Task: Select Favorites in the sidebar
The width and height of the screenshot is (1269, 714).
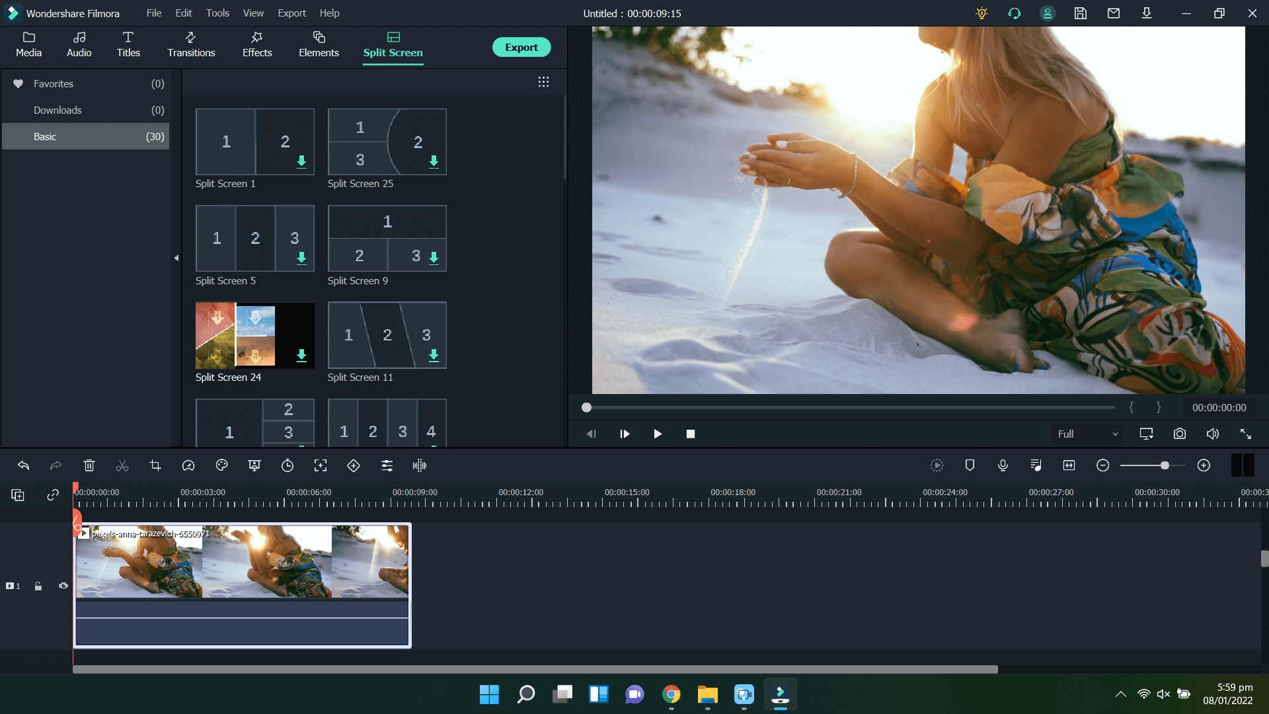Action: 86,84
